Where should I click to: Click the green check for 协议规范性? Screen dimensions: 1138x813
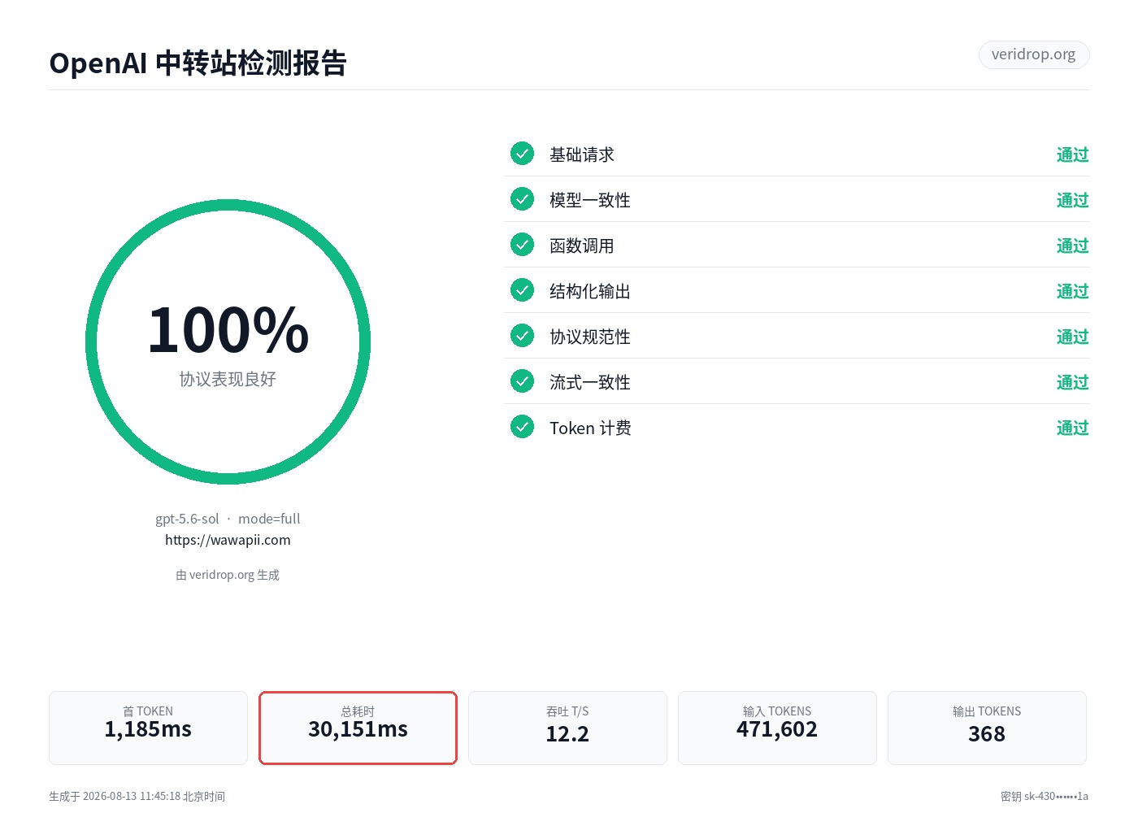click(x=522, y=335)
